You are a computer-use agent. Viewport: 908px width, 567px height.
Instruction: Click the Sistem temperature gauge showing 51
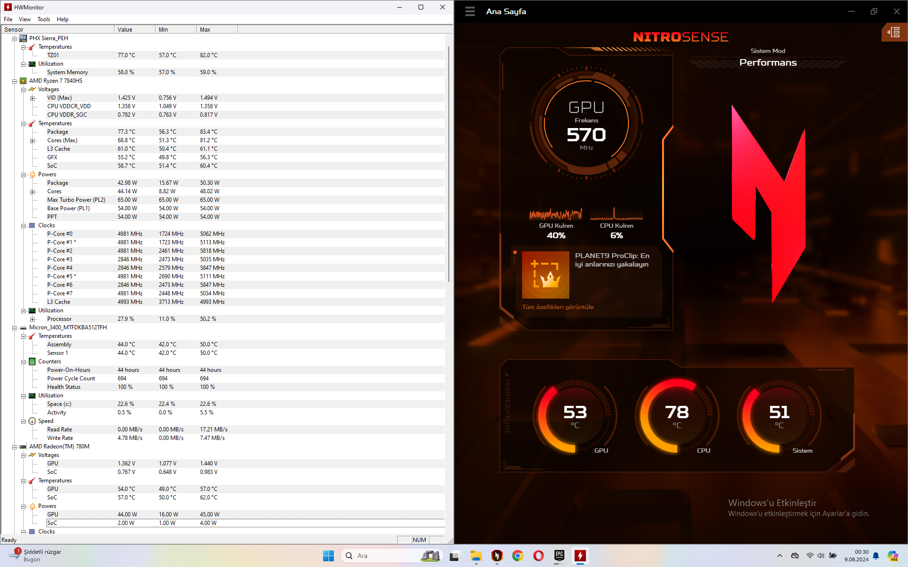point(779,415)
